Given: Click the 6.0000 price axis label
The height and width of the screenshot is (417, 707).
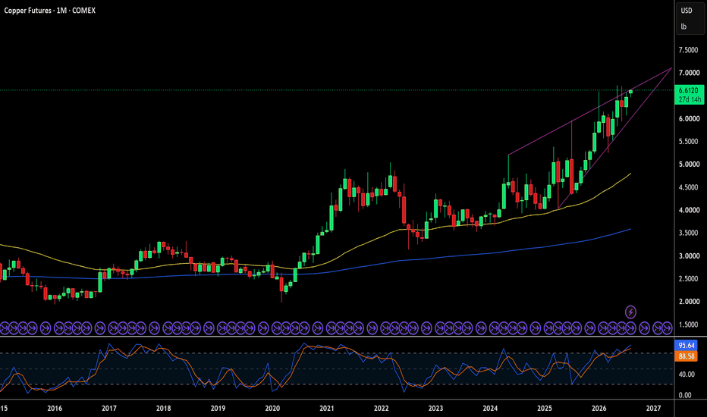Looking at the screenshot, I should pos(689,118).
